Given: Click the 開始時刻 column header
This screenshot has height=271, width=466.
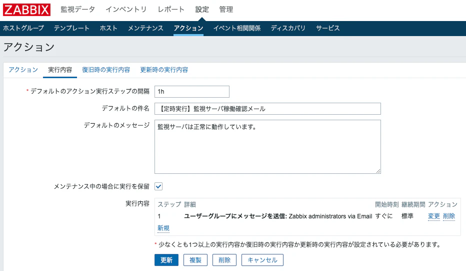Looking at the screenshot, I should tap(386, 204).
